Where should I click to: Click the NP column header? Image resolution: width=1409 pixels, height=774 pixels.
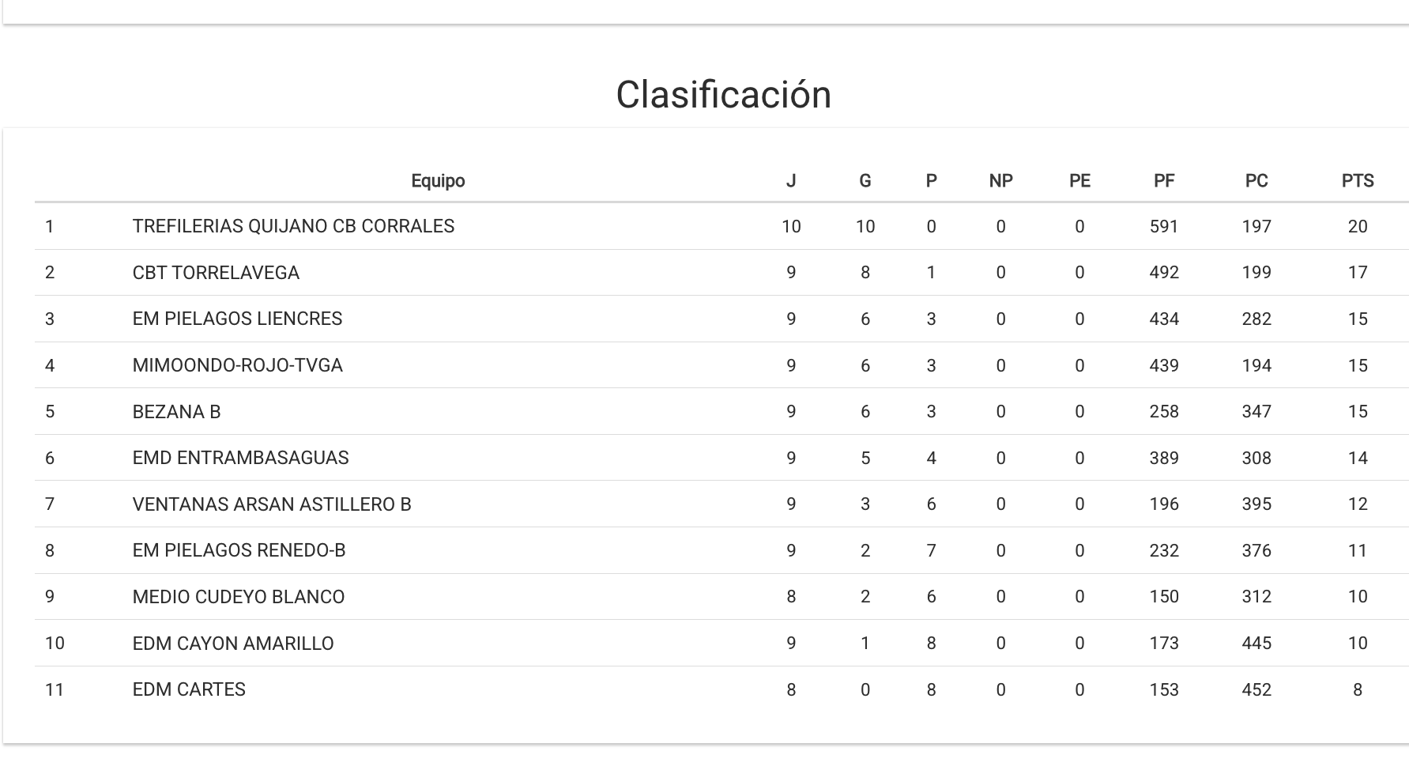tap(1000, 181)
